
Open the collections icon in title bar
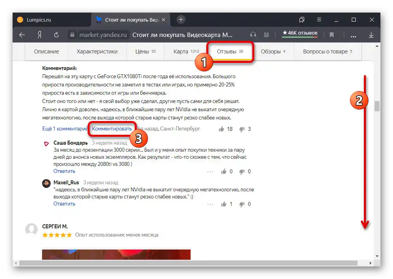click(302, 20)
